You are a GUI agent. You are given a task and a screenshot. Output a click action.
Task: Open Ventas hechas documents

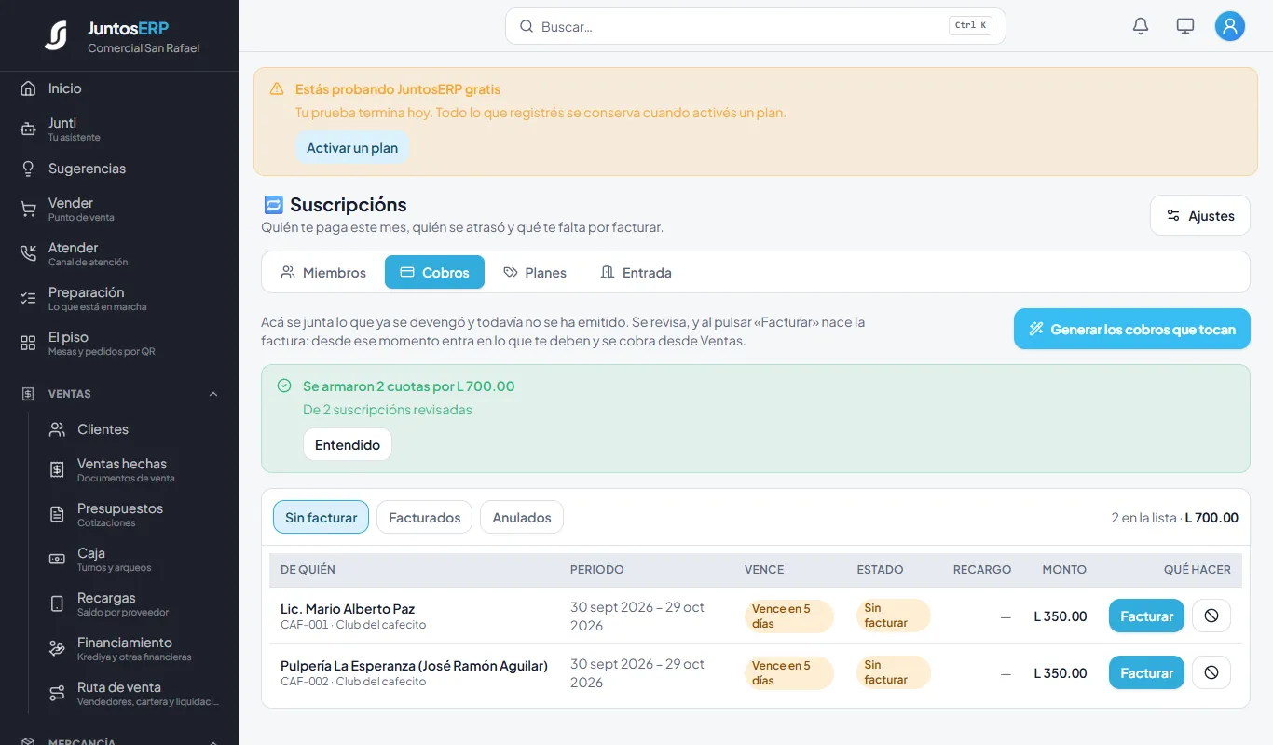coord(134,469)
